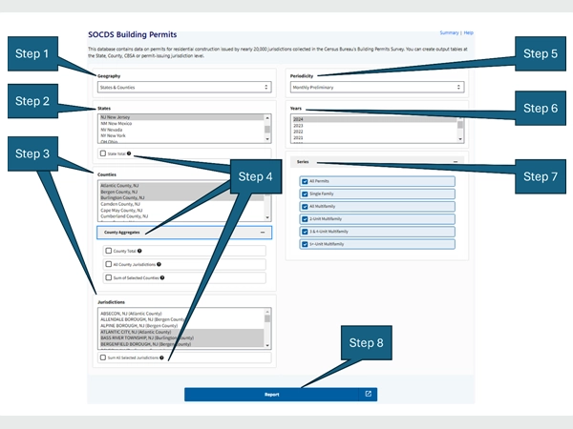Select Cape May County, NJ
This screenshot has width=573, height=429.
pos(181,210)
